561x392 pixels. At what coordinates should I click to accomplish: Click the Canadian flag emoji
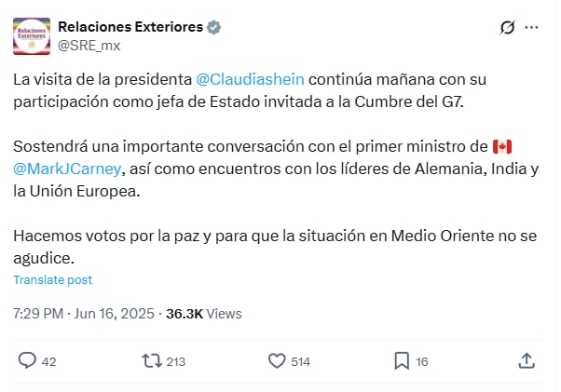pyautogui.click(x=503, y=147)
